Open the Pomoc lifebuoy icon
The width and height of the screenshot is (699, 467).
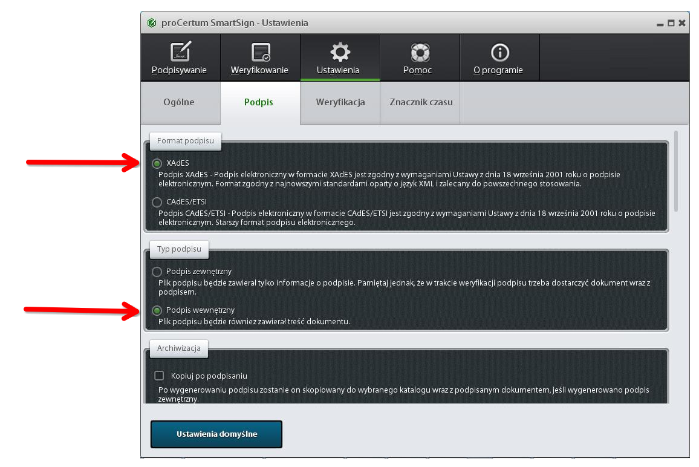click(420, 53)
